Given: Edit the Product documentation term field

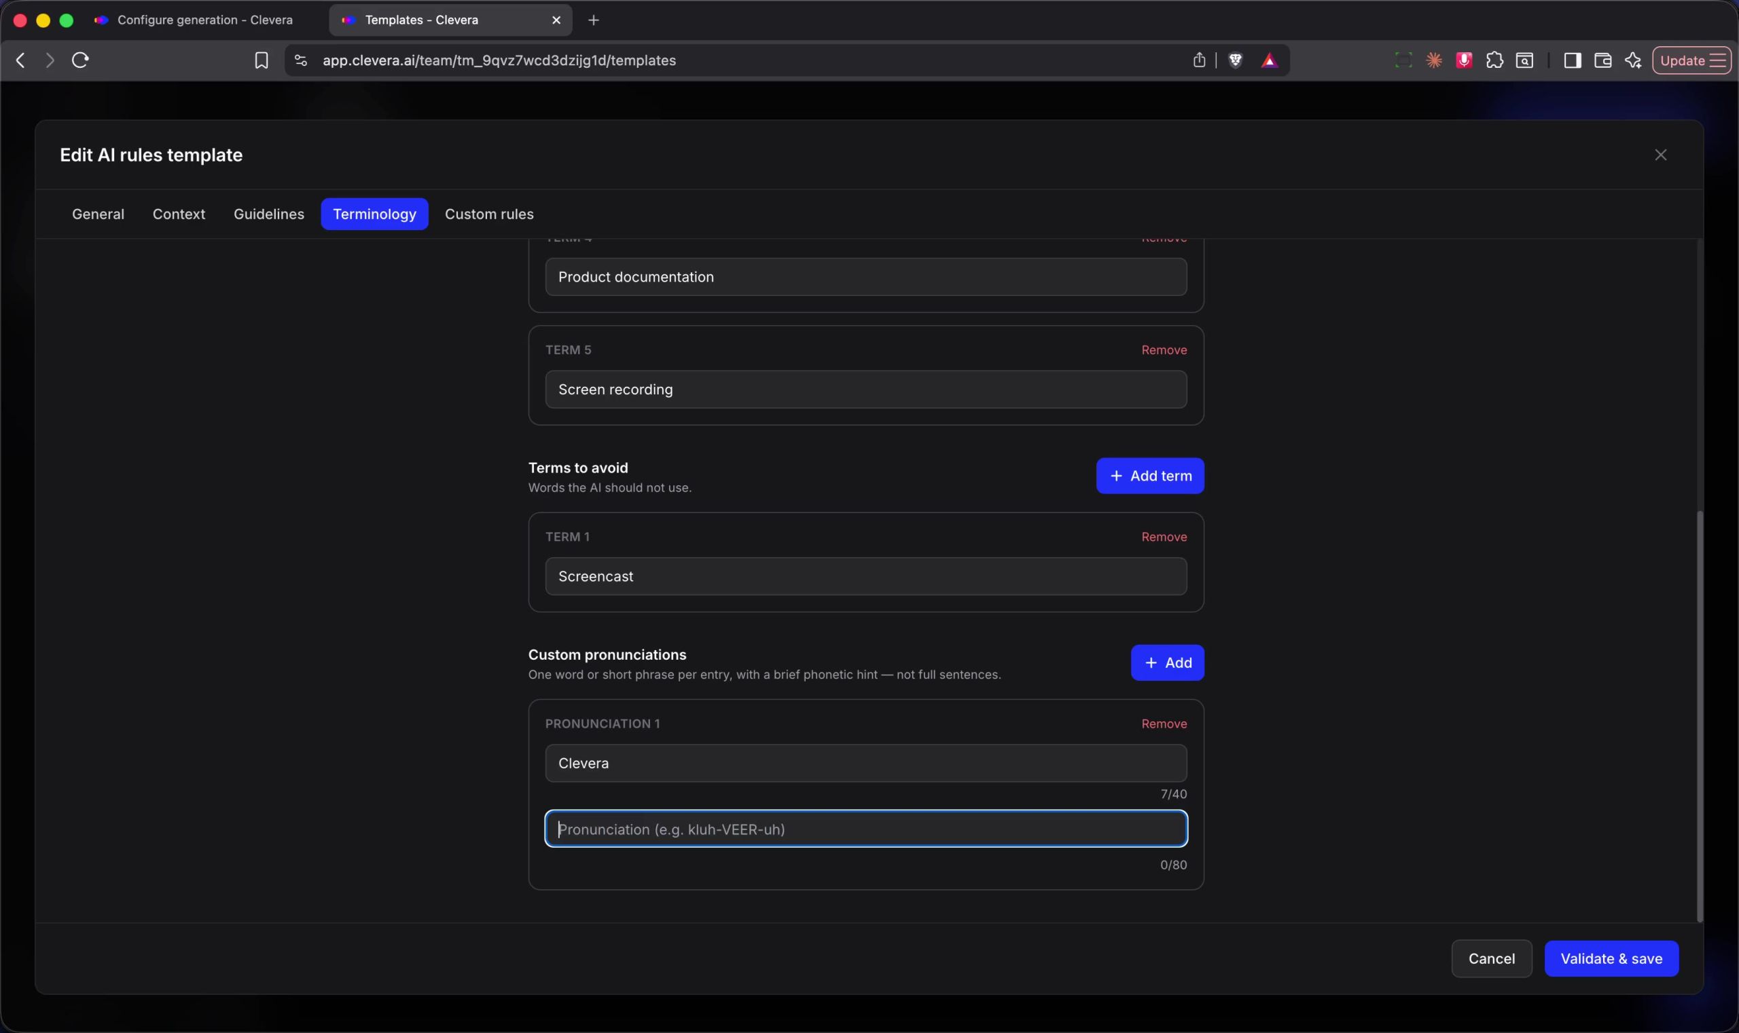Looking at the screenshot, I should pos(866,277).
